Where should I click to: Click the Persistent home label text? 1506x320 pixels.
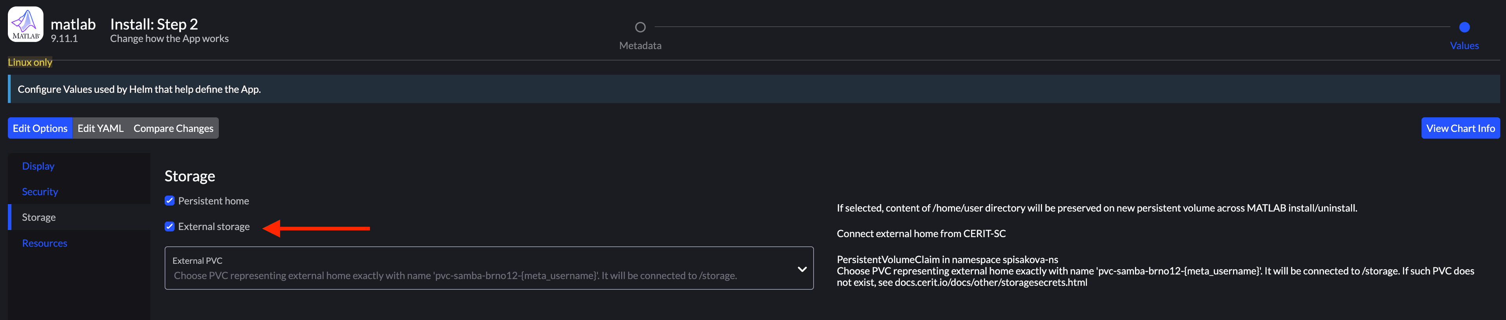coord(213,201)
